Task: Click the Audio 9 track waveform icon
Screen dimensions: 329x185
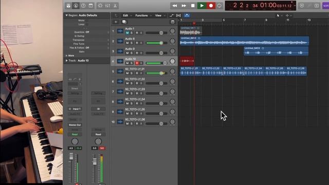Action: click(x=120, y=51)
